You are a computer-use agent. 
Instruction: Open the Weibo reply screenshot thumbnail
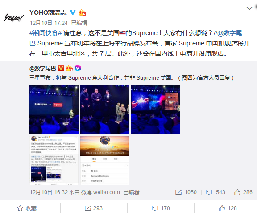pyautogui.click(x=54, y=160)
